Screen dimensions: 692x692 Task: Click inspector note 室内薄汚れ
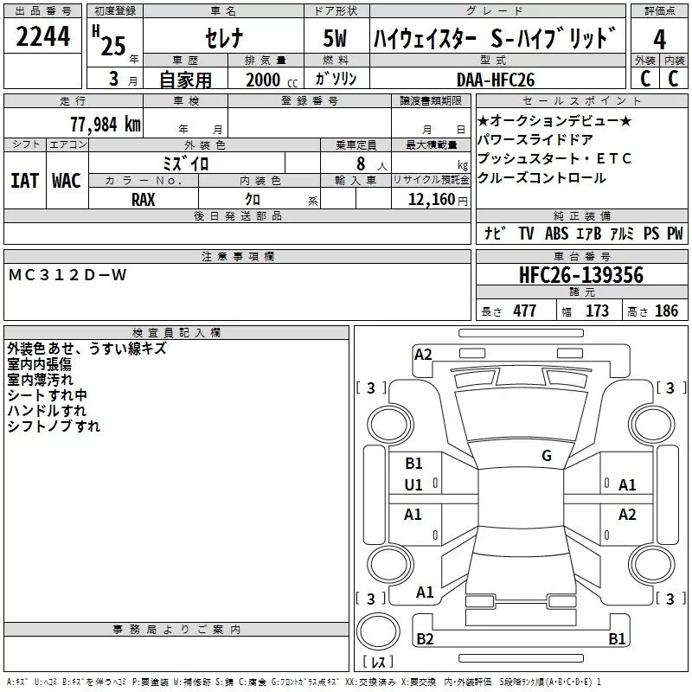coord(40,380)
